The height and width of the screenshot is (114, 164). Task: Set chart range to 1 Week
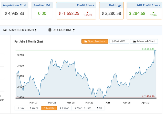34,108
